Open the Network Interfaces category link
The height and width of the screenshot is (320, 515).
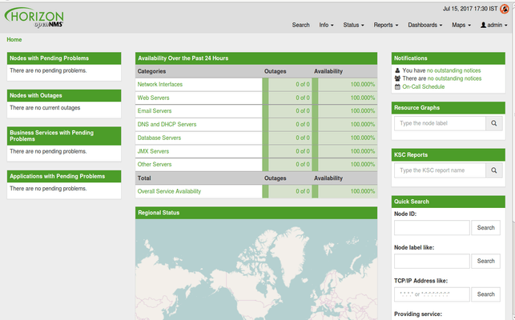pos(159,84)
